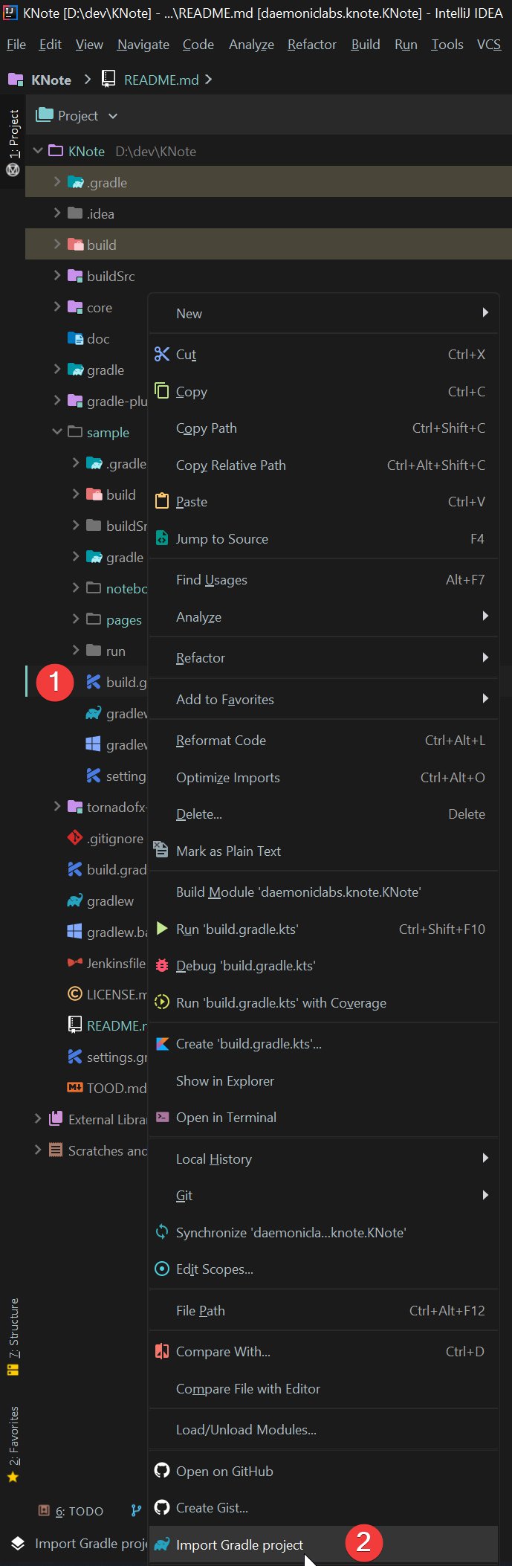Click README.md in the navigation breadcrumb
The image size is (512, 1566).
(161, 80)
